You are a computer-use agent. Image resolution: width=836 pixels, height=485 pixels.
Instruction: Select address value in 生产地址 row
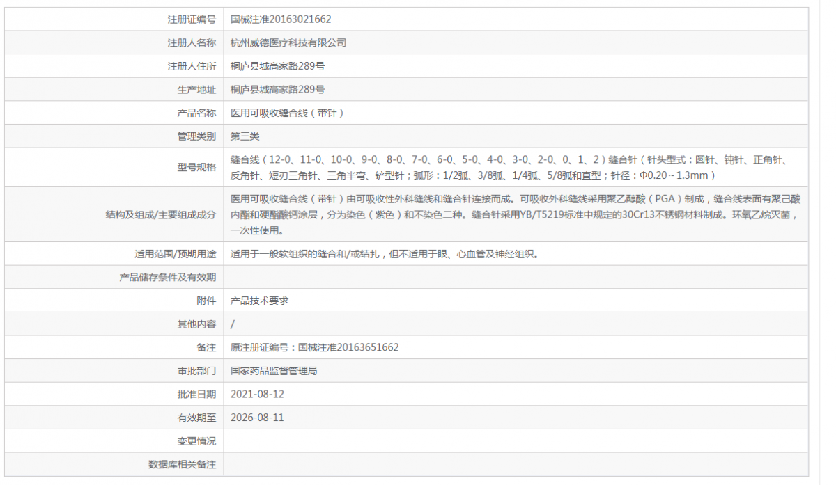(x=277, y=90)
